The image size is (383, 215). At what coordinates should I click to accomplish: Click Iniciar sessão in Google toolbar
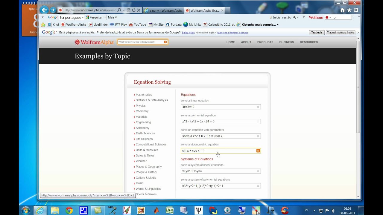click(x=280, y=17)
